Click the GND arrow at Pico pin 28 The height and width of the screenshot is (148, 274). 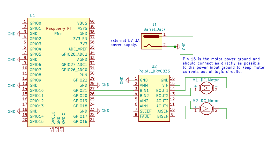tap(98, 85)
